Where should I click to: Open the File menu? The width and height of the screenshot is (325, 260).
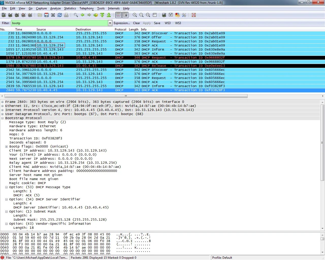click(4, 8)
